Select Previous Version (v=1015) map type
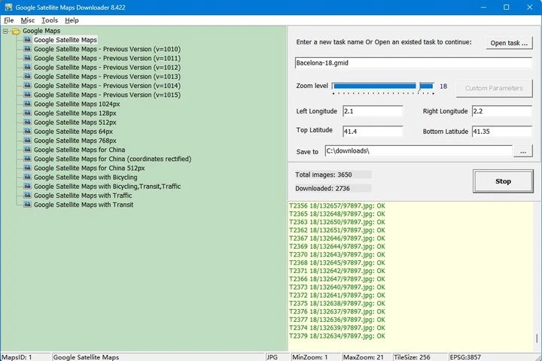Viewport: 542px width, 361px height. click(x=107, y=95)
